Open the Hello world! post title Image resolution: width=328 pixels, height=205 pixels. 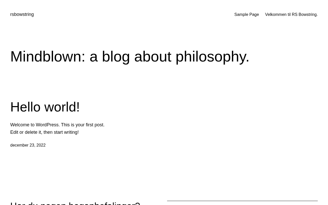(x=45, y=107)
